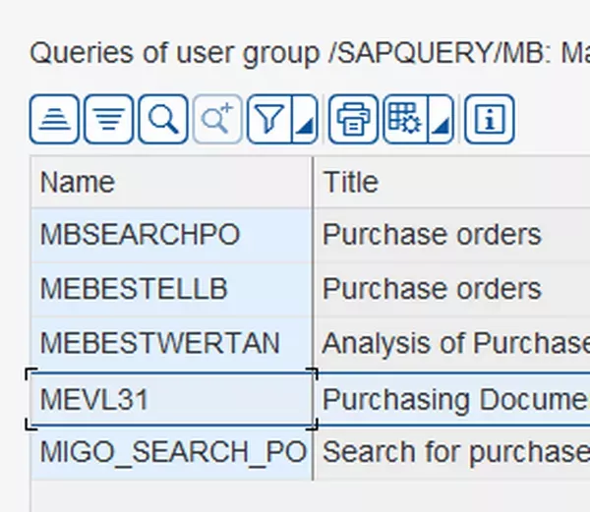Click Purchase orders title in MEBESTELLB row
The width and height of the screenshot is (590, 512).
[x=452, y=289]
